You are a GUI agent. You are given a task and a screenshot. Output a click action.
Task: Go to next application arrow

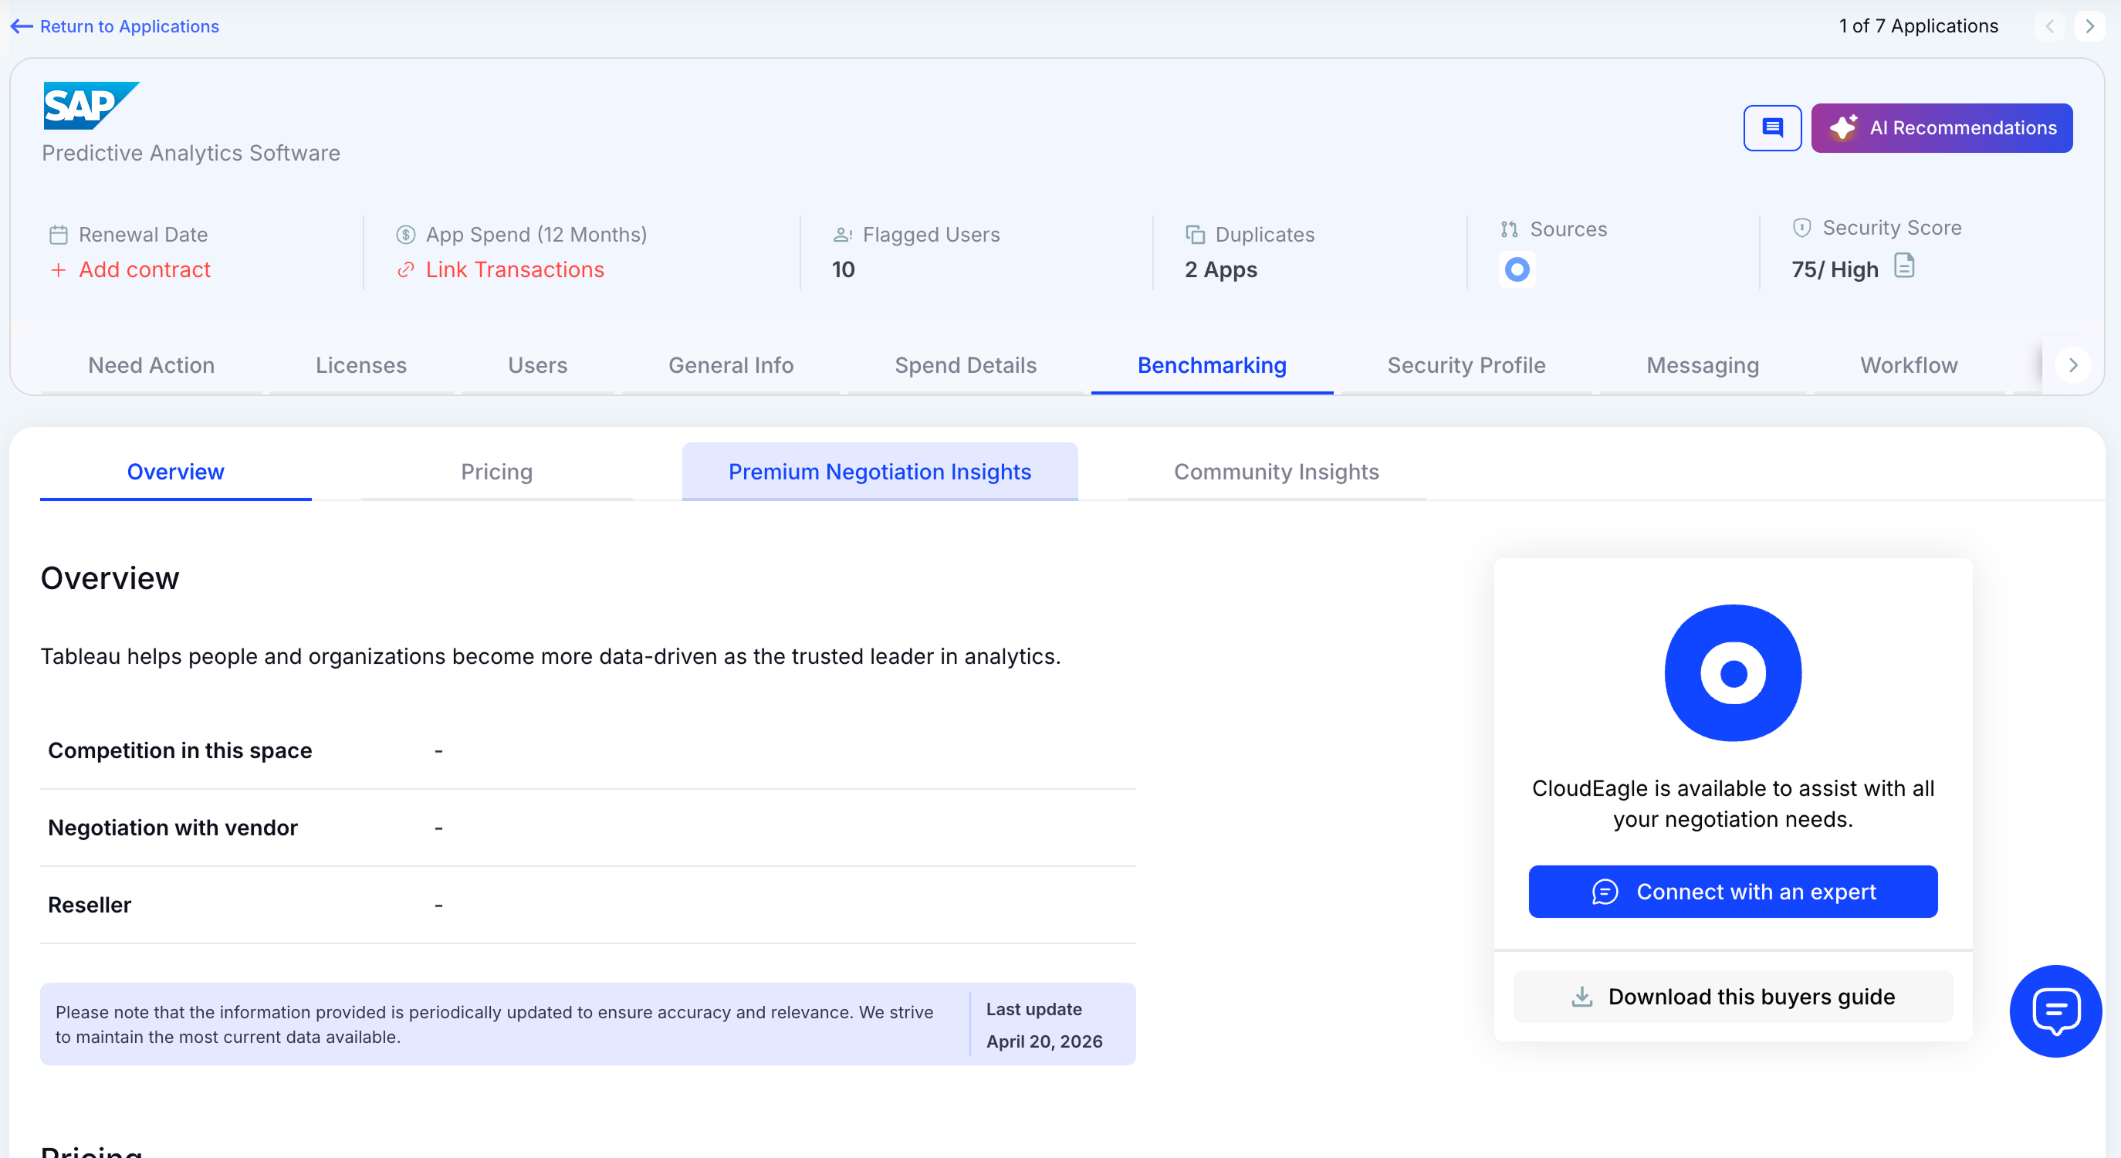[x=2089, y=26]
